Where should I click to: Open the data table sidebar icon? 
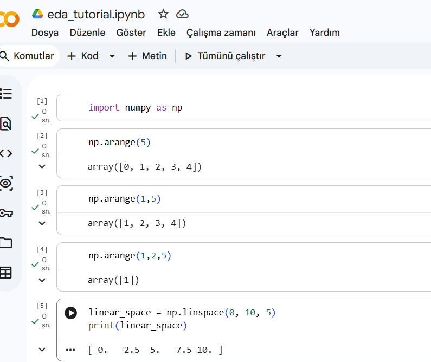[x=6, y=273]
